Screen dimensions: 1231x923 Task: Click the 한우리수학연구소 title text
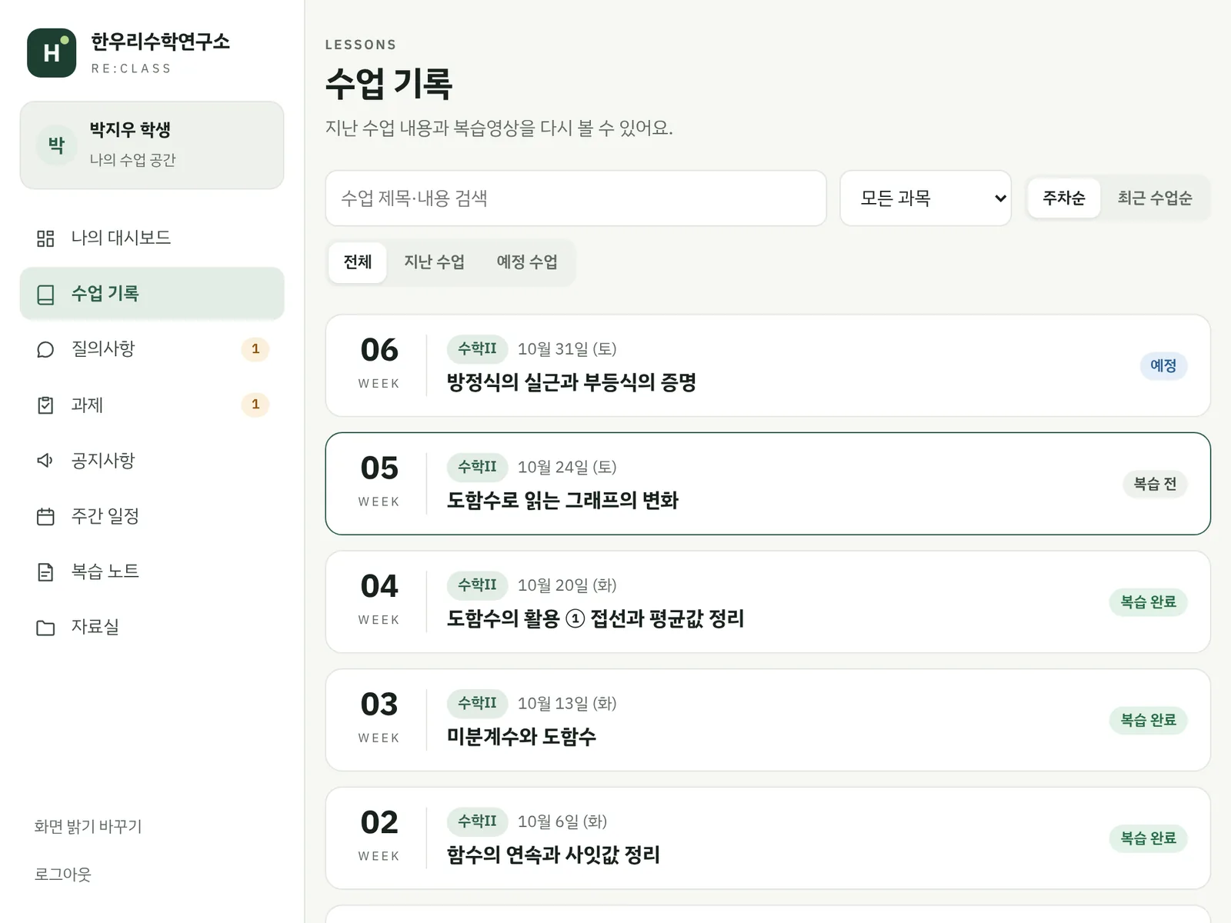[160, 41]
